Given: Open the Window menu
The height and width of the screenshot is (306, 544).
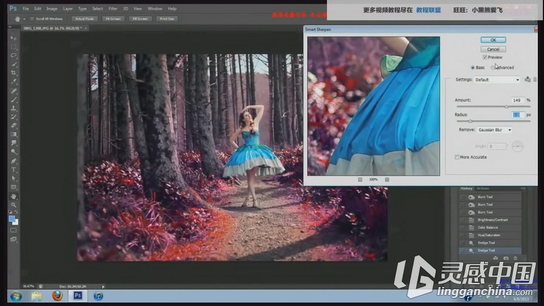Looking at the screenshot, I should [x=155, y=9].
